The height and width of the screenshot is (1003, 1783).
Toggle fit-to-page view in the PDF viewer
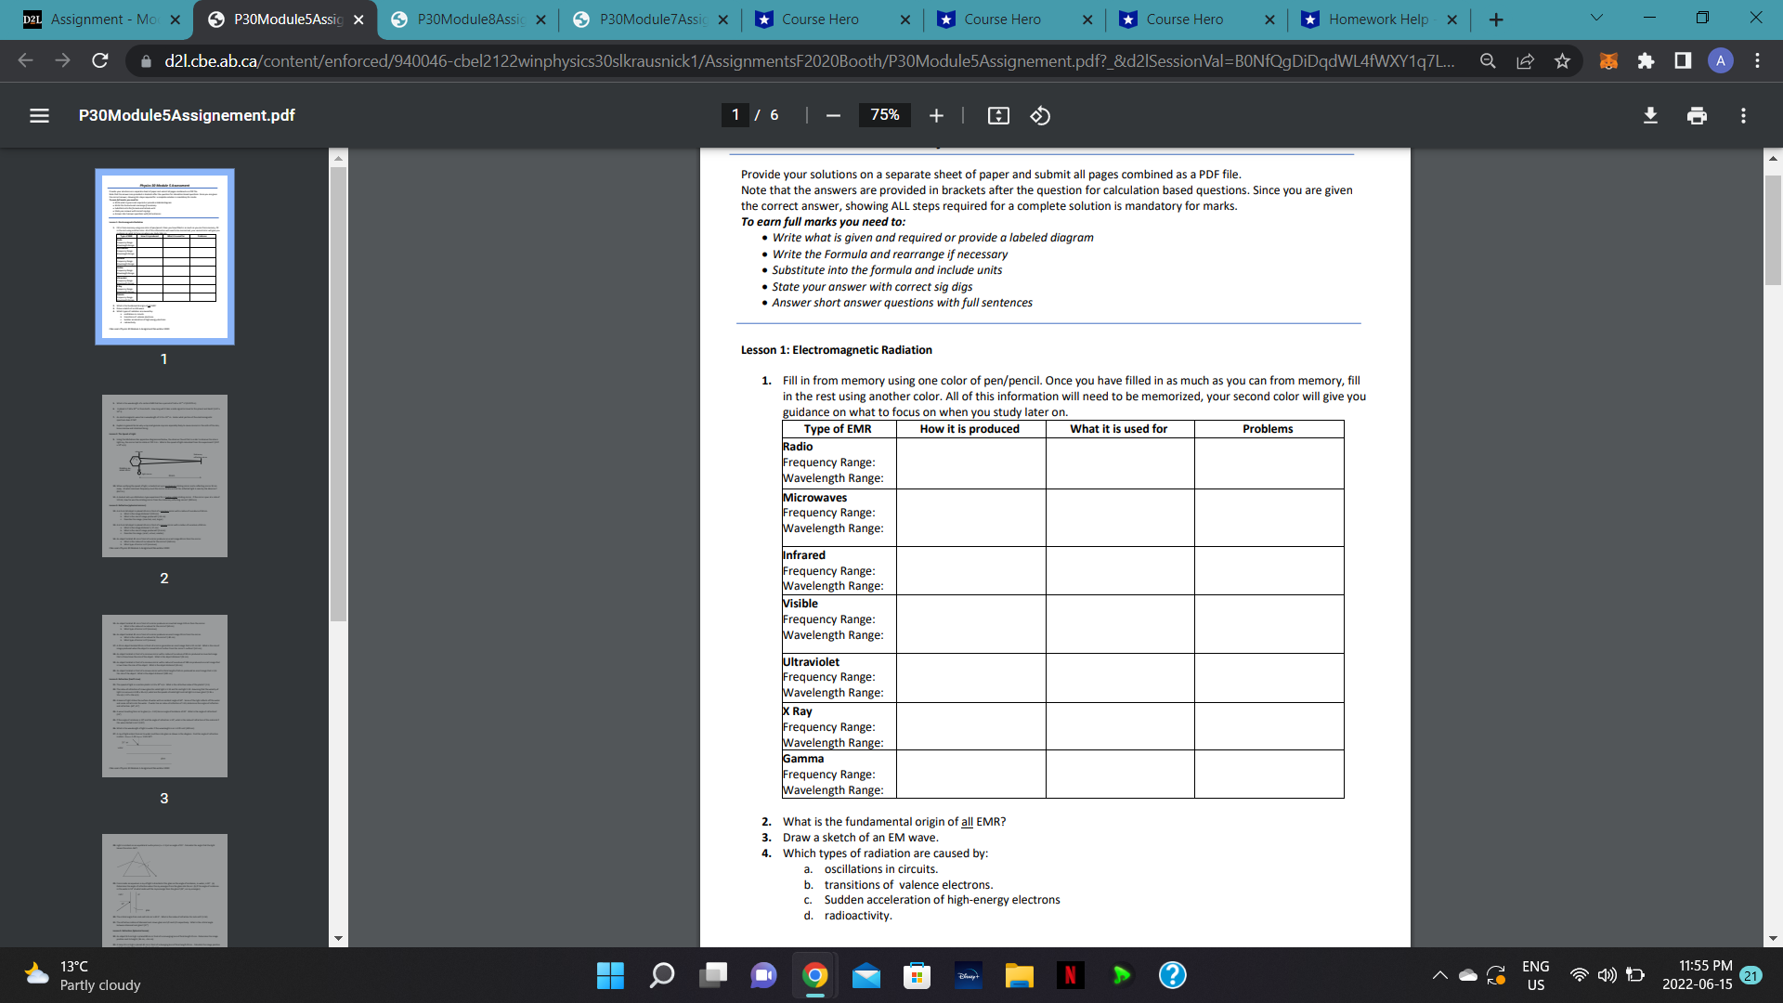tap(998, 115)
